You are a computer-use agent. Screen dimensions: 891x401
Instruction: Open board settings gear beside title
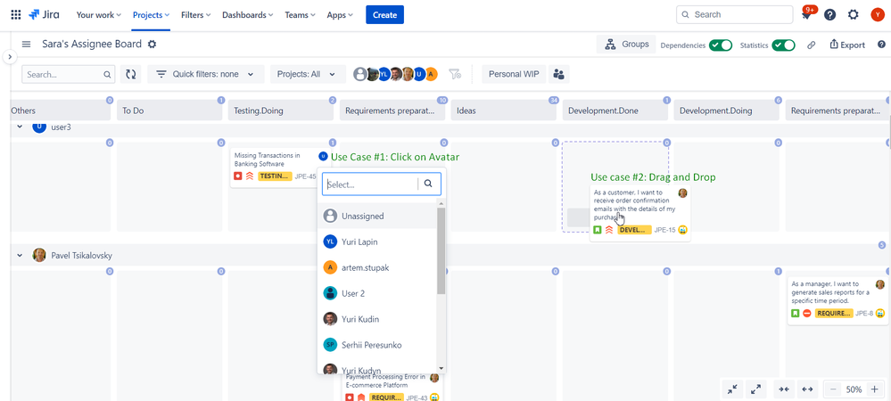coord(152,45)
